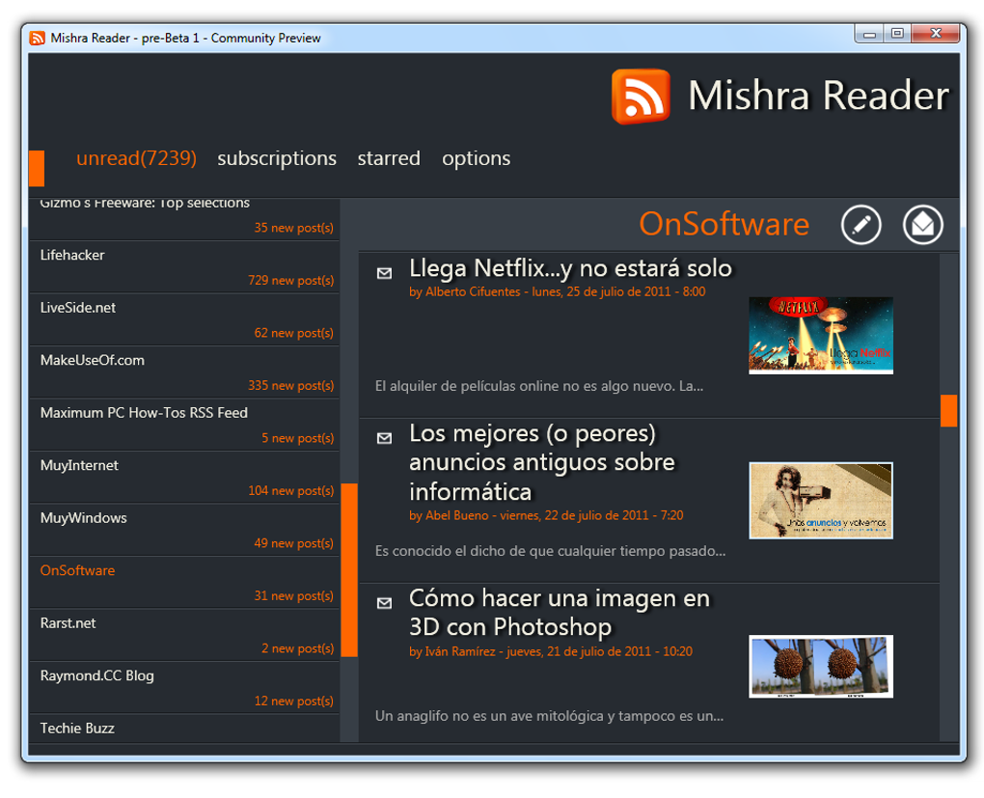Image resolution: width=984 pixels, height=798 pixels.
Task: Click '2 new post(s)' under Rarst.net
Action: [297, 648]
